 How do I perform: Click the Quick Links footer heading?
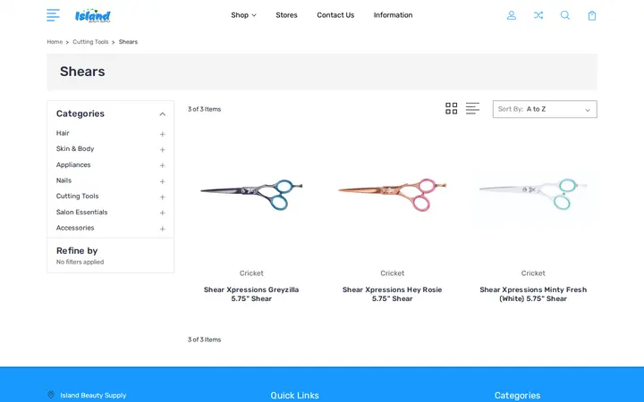(294, 396)
